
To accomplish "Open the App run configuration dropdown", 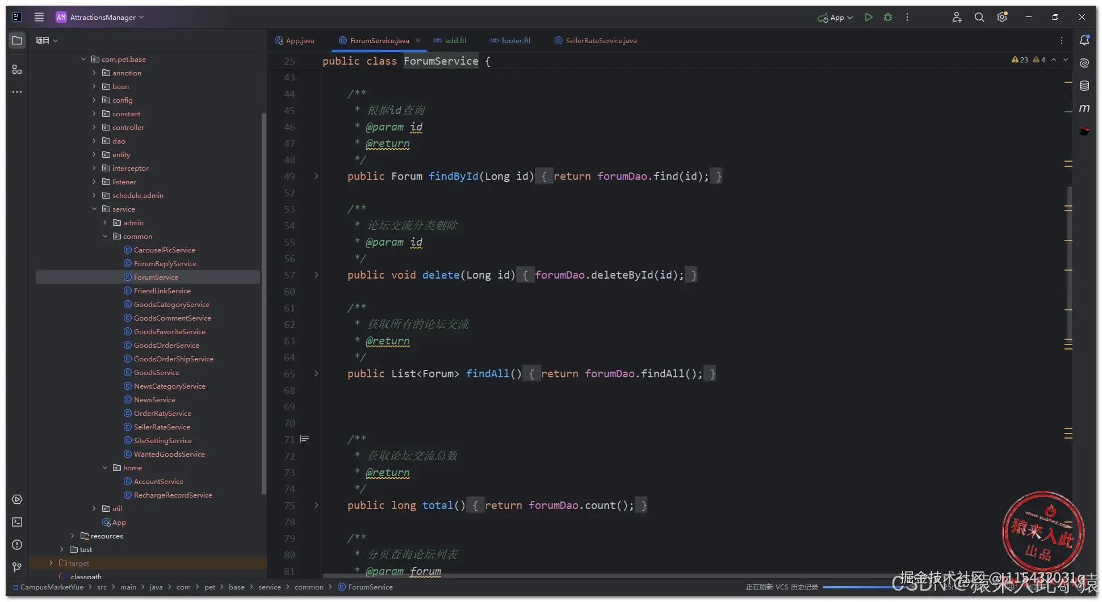I will pos(835,17).
